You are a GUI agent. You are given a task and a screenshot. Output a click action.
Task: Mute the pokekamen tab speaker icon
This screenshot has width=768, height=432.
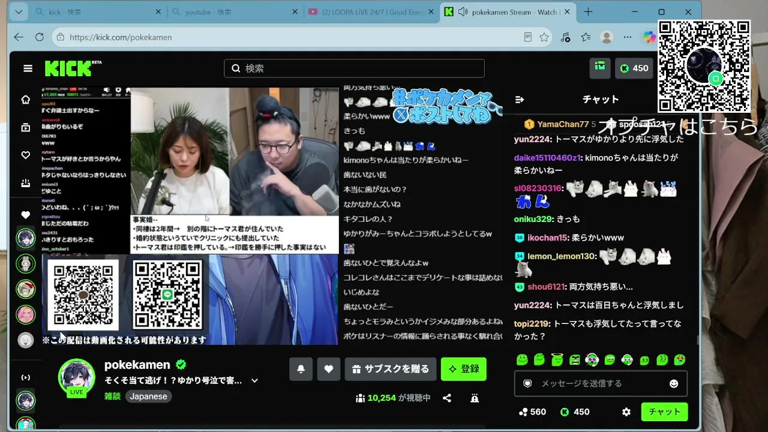(x=463, y=12)
